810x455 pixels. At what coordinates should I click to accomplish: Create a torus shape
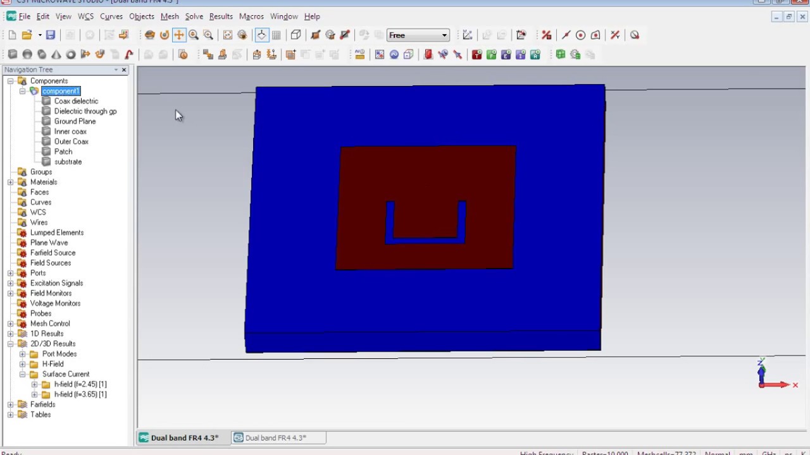tap(71, 55)
